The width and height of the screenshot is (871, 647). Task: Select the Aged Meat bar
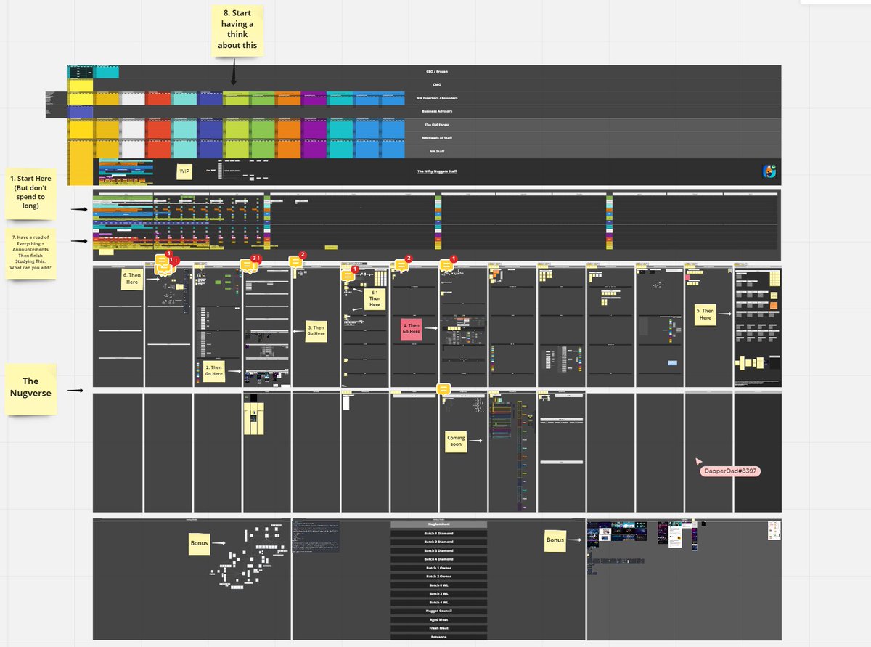click(x=438, y=620)
